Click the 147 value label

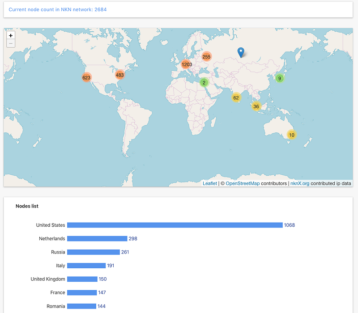point(102,292)
